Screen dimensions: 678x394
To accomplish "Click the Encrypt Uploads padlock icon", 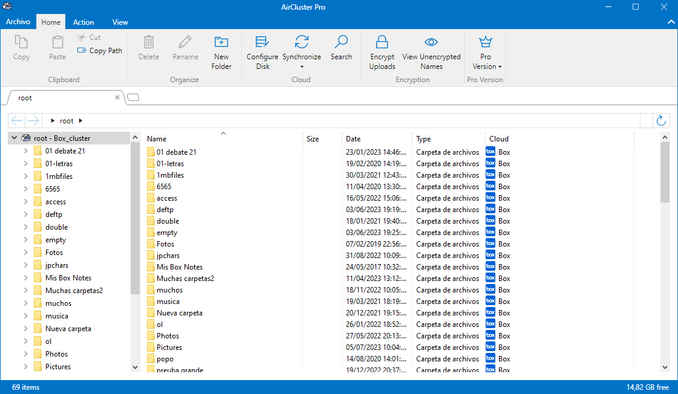I will click(x=382, y=42).
